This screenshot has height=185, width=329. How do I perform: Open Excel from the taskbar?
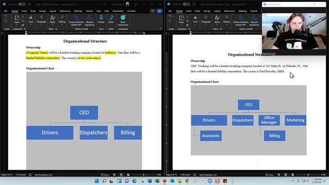157,181
